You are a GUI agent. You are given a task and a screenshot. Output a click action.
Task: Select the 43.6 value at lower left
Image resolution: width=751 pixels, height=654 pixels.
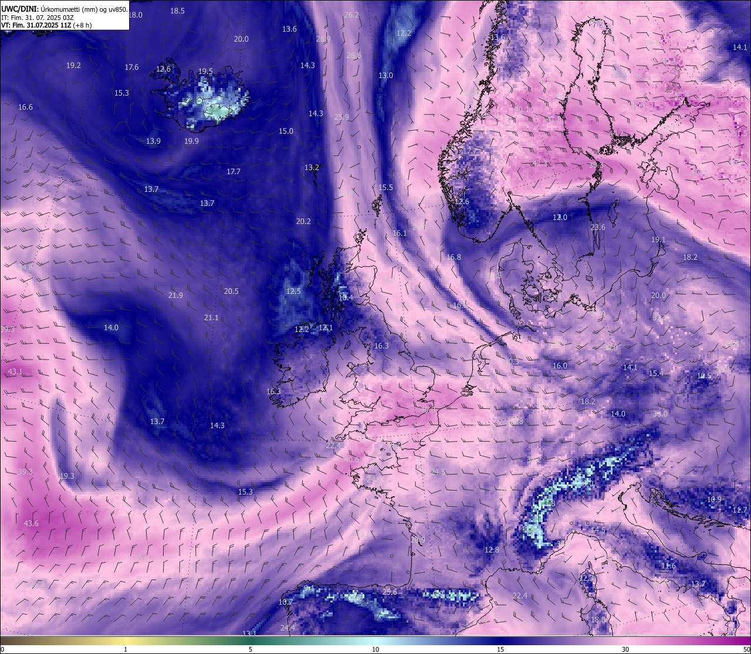(31, 523)
